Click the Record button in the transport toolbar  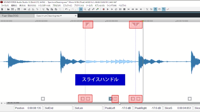click(104, 9)
